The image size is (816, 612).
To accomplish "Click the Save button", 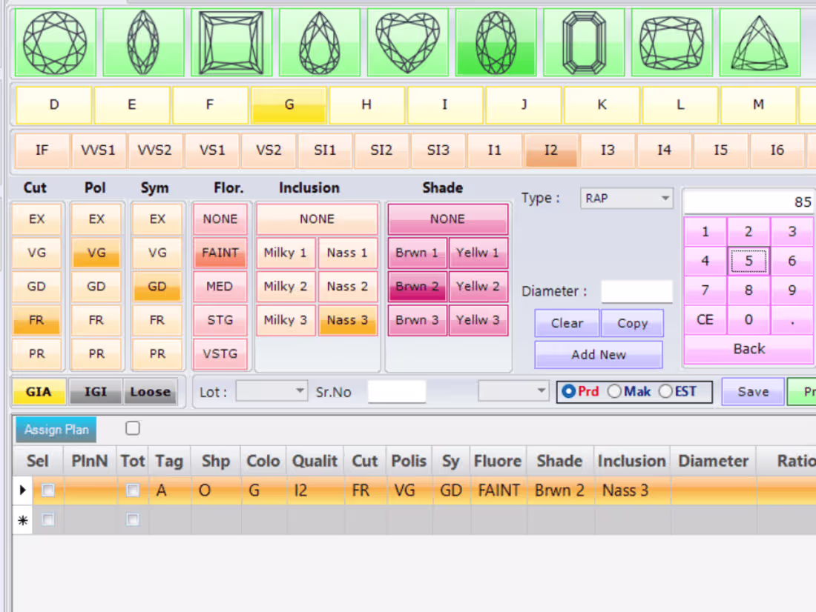I will (753, 391).
